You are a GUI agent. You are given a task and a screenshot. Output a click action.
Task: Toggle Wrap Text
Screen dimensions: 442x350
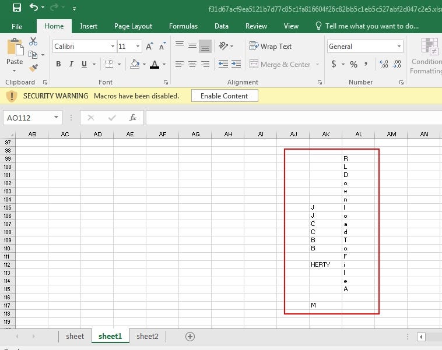point(271,46)
